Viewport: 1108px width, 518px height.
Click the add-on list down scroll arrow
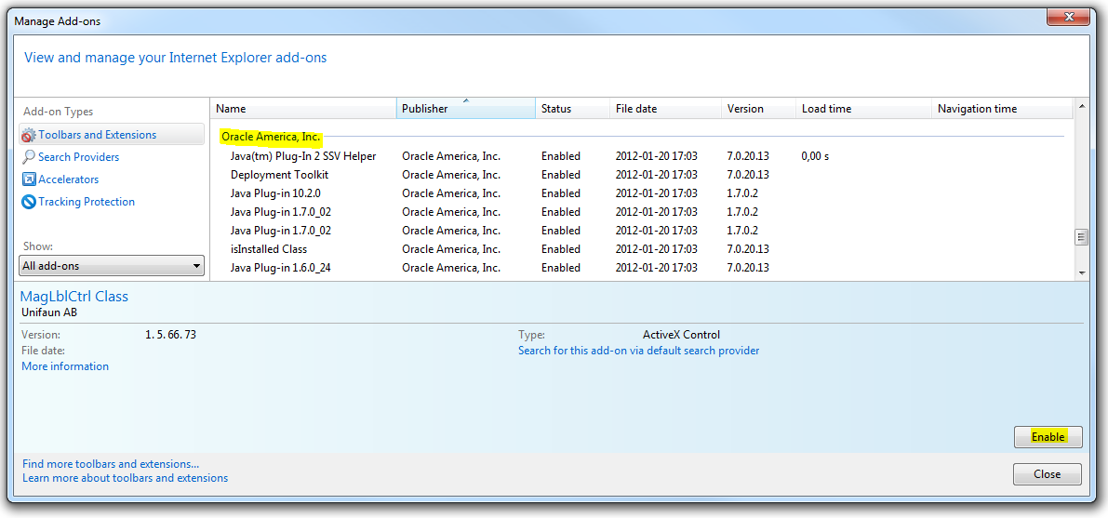coord(1081,272)
